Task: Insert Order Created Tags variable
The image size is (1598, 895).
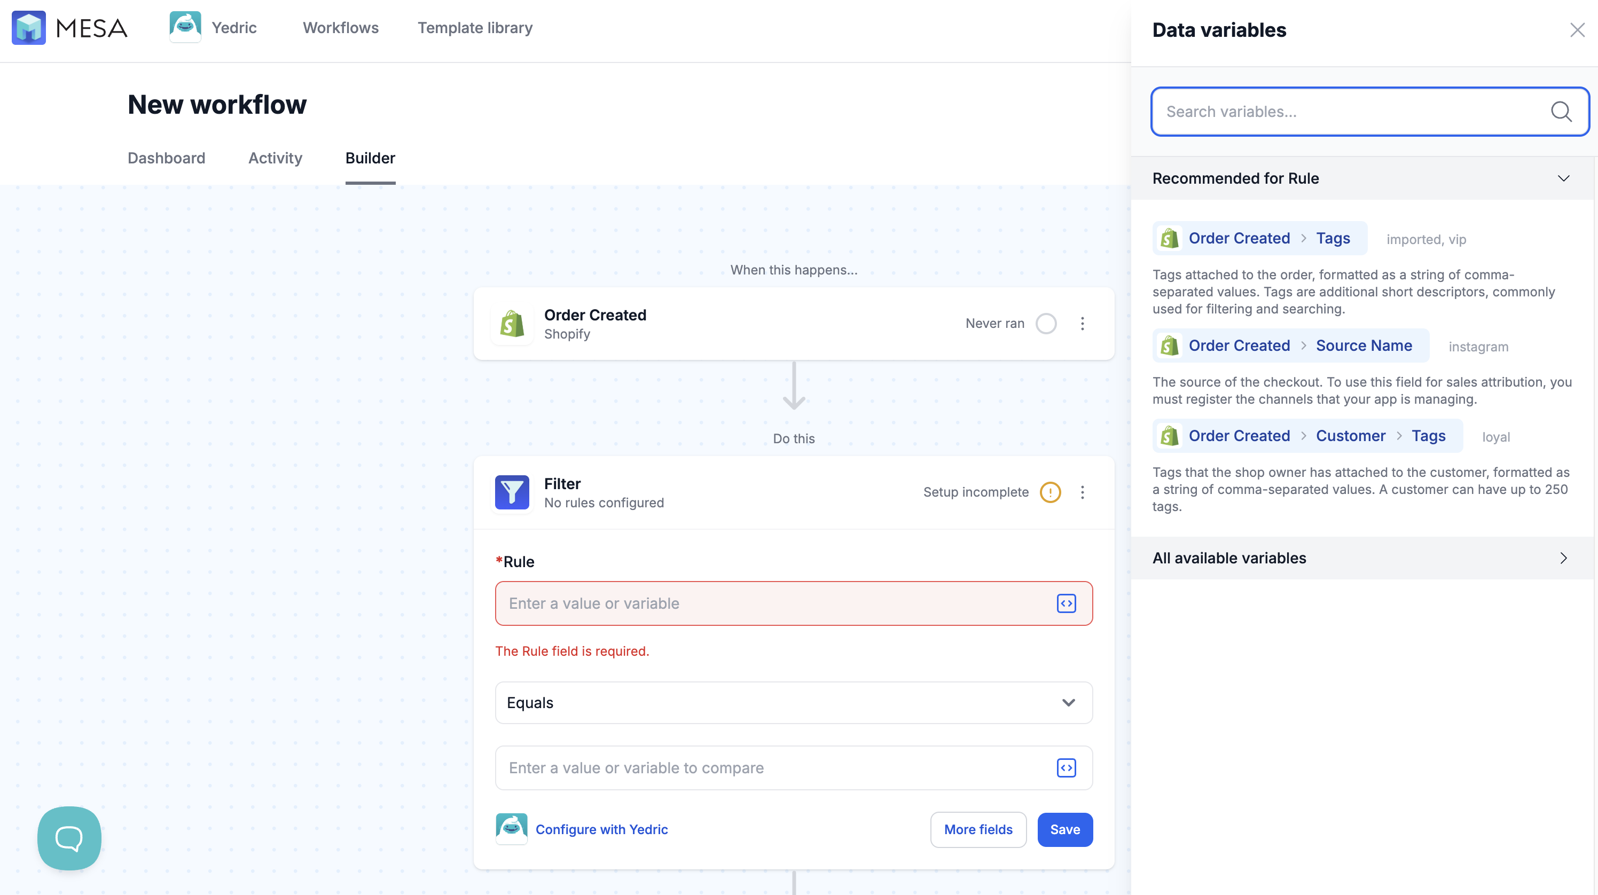Action: pos(1259,238)
